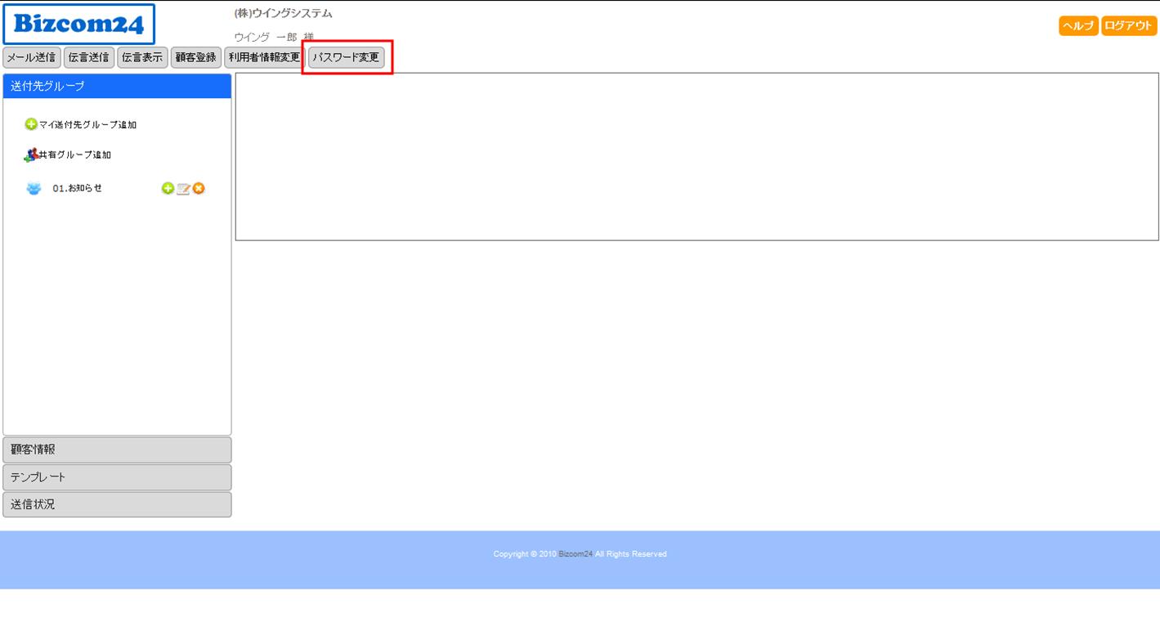The height and width of the screenshot is (640, 1160).
Task: Click green plus icon for マイ送付先グループ追加
Action: (31, 124)
